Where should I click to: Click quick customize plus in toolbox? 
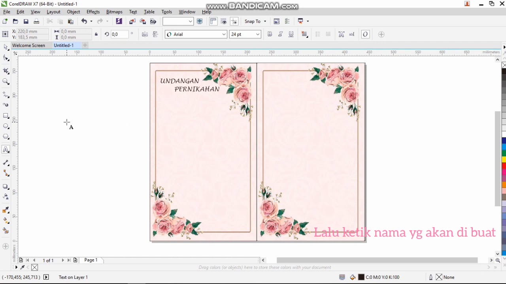click(x=6, y=247)
